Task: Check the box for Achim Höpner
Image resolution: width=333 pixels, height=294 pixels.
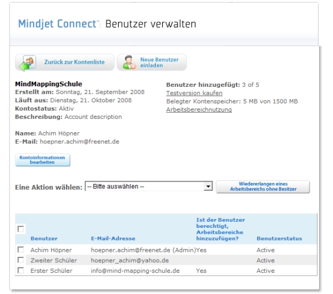Action: pos(21,250)
